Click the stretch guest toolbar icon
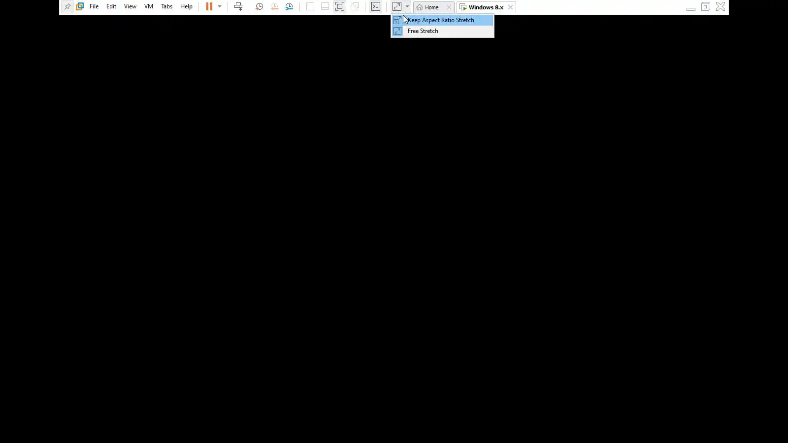The image size is (788, 443). click(397, 7)
